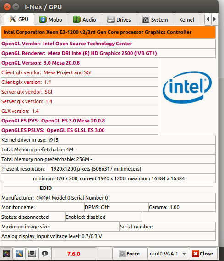
Task: Click Server glx vendor SGI row
Action: point(79,92)
